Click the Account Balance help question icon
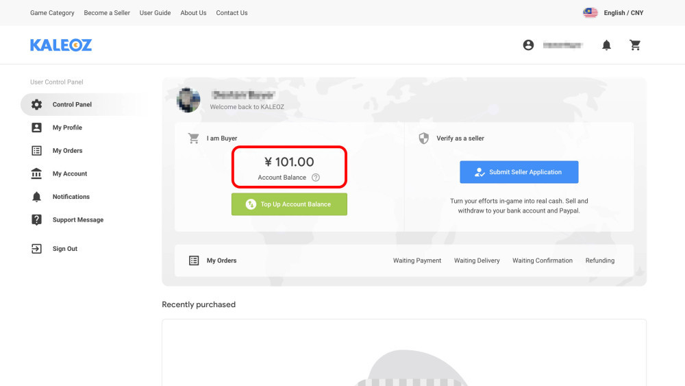 (x=315, y=178)
